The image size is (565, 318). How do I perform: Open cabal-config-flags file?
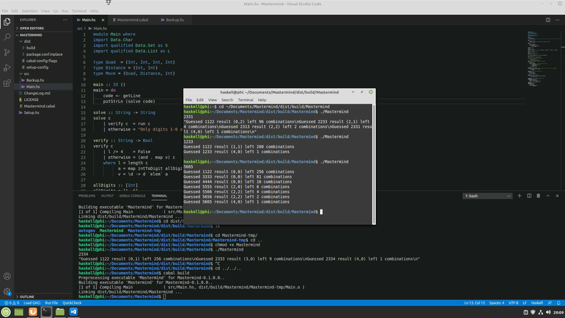[43, 61]
